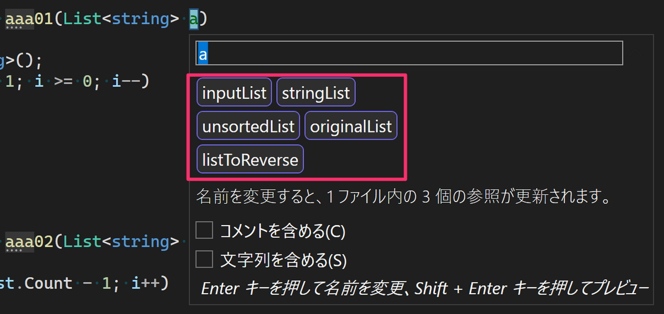Viewport: 664px width, 314px height.
Task: Tick the 文字列を含める(S) checkbox
Action: click(204, 259)
